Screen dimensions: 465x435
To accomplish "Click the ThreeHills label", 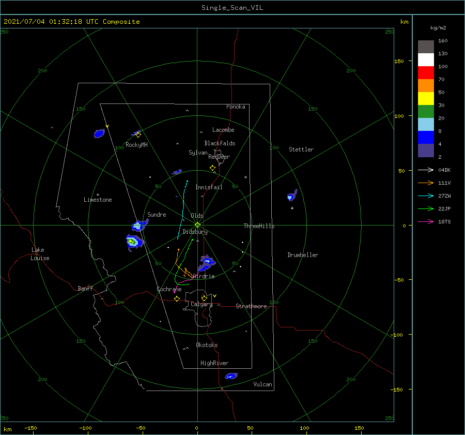I will click(x=259, y=226).
